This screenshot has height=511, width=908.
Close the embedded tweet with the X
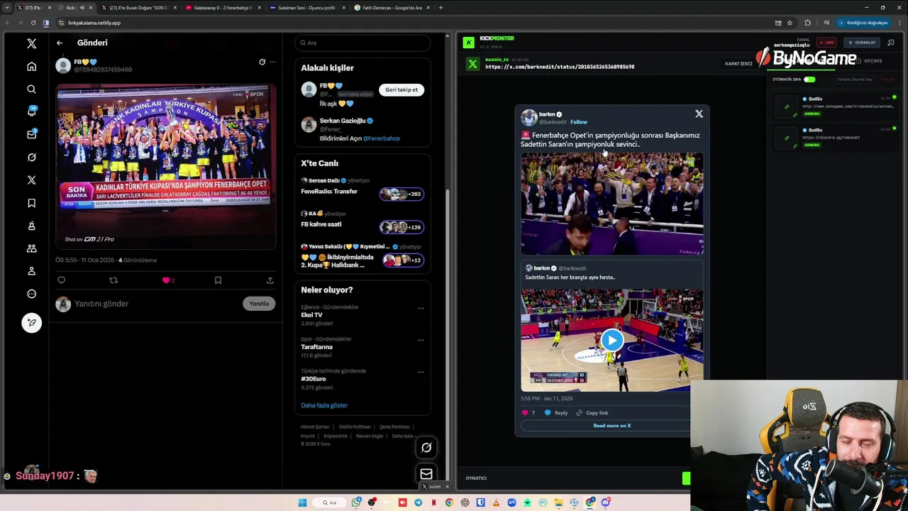point(699,114)
